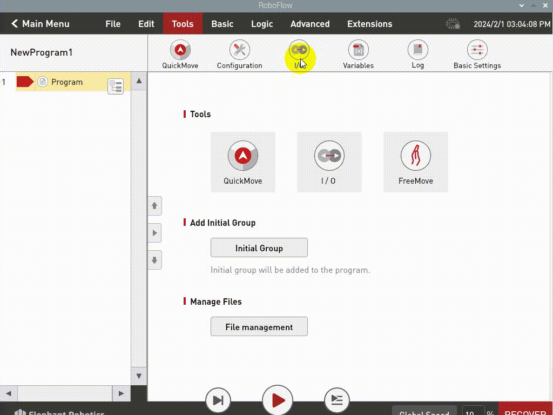This screenshot has width=553, height=415.
Task: Move command up with the up arrow
Action: (154, 206)
